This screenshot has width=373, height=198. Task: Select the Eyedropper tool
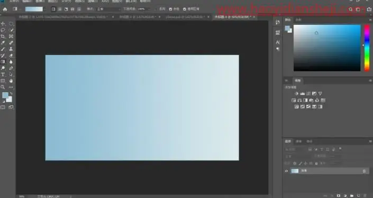[3, 42]
